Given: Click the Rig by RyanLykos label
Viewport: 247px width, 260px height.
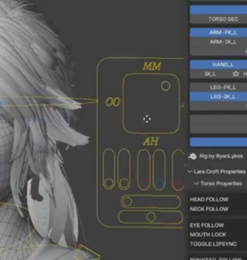Looking at the screenshot, I should pos(221,156).
